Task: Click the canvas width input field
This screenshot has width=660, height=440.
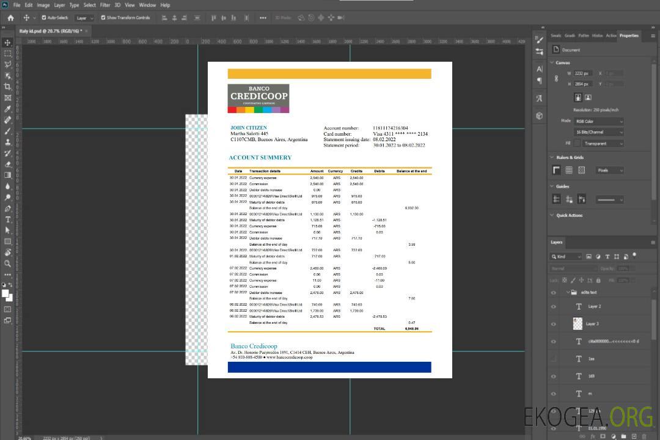Action: [x=583, y=73]
